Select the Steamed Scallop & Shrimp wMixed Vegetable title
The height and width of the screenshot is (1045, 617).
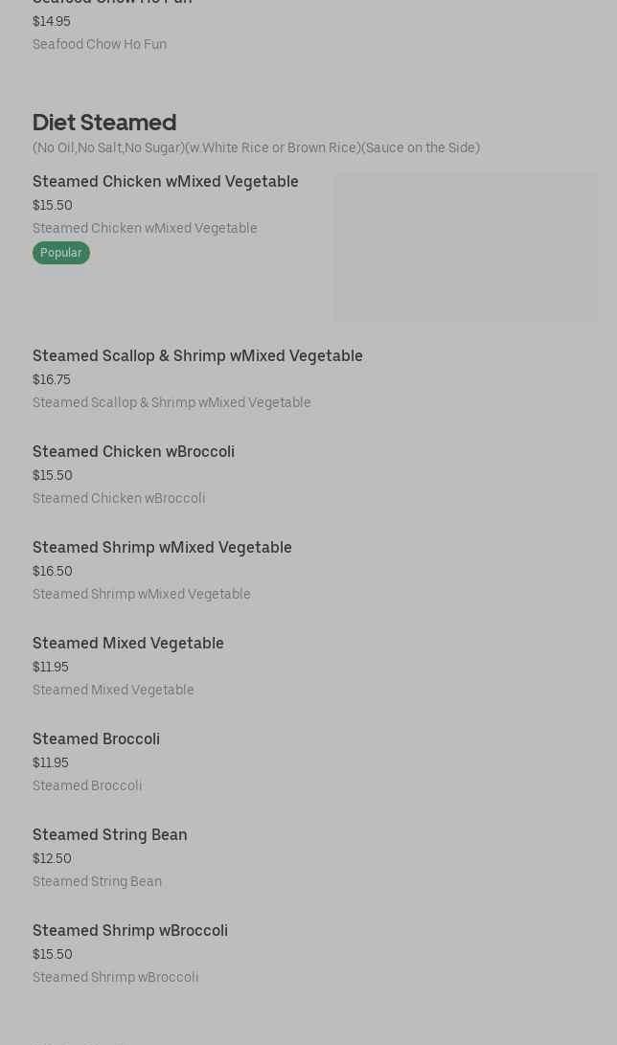(x=197, y=356)
